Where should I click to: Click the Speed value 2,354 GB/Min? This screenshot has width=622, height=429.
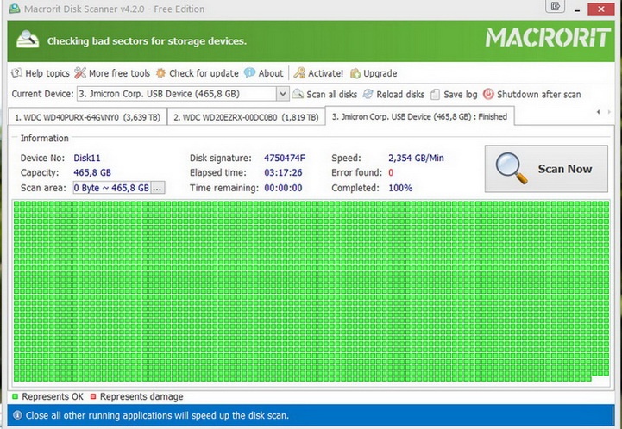pyautogui.click(x=416, y=158)
